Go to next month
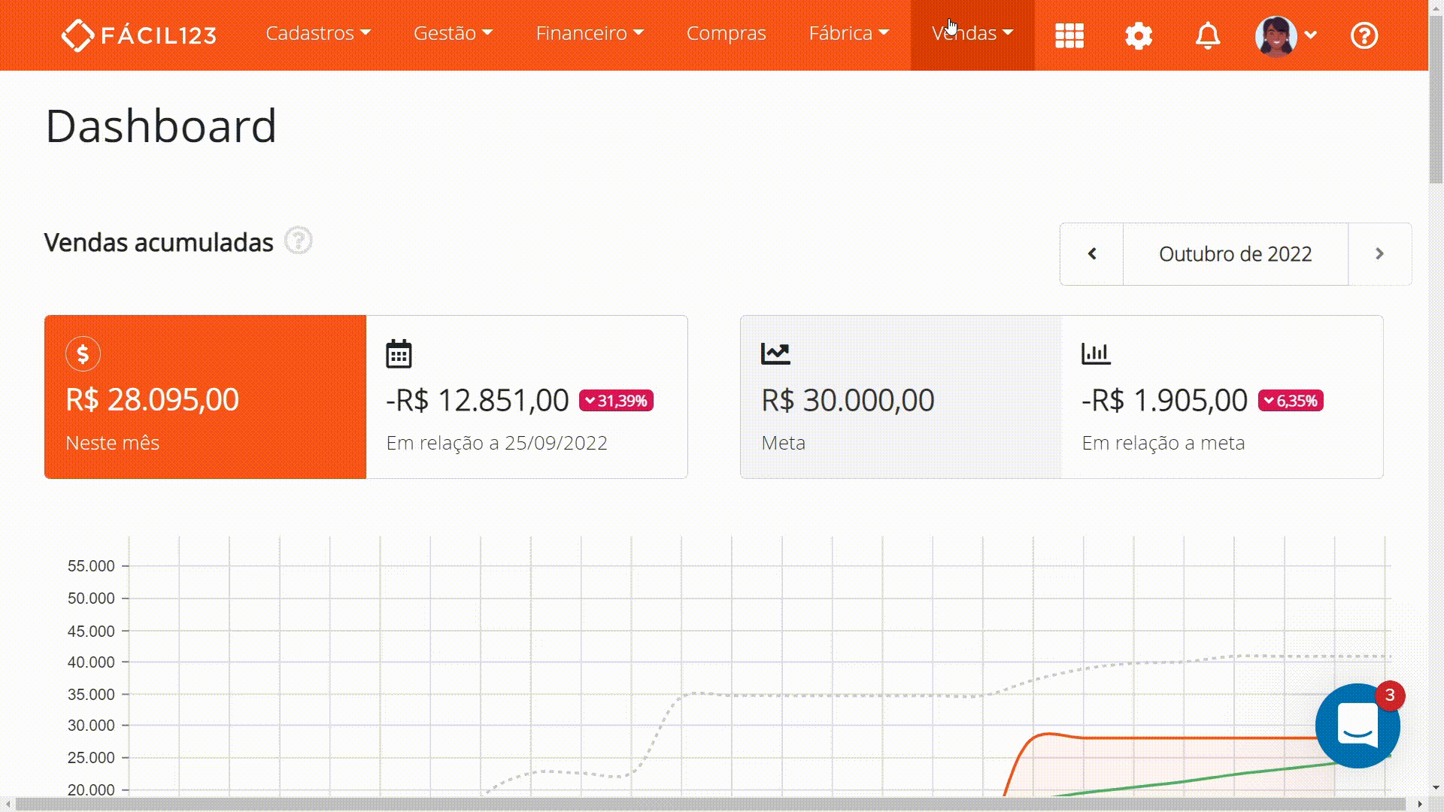Viewport: 1444px width, 812px height. 1379,254
